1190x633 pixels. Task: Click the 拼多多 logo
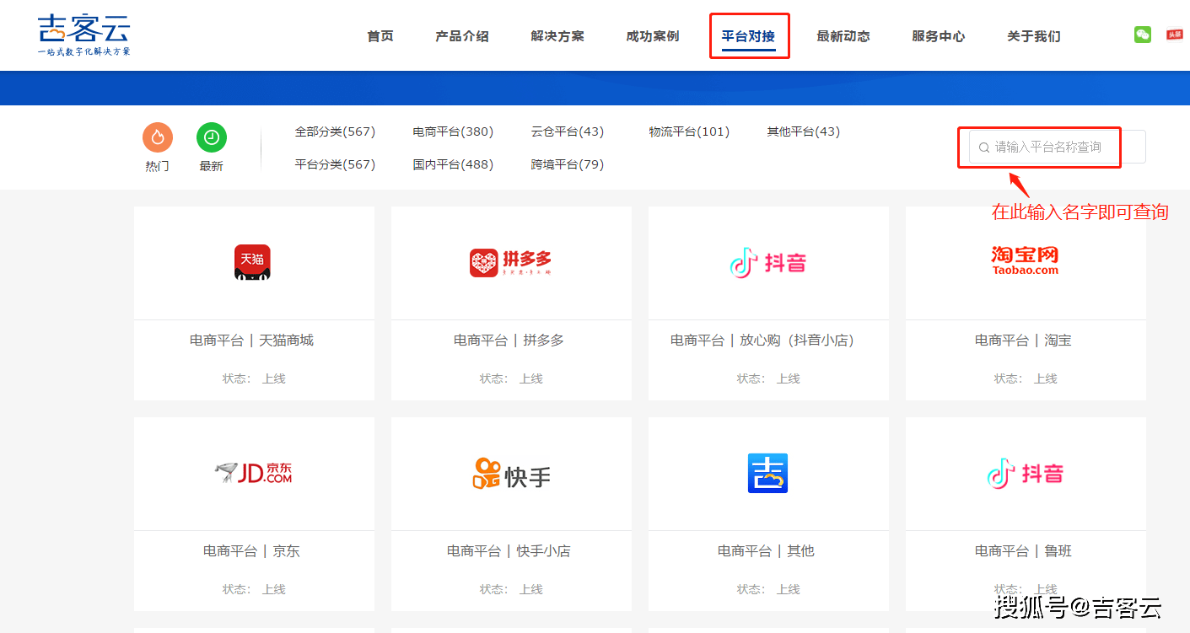tap(510, 262)
